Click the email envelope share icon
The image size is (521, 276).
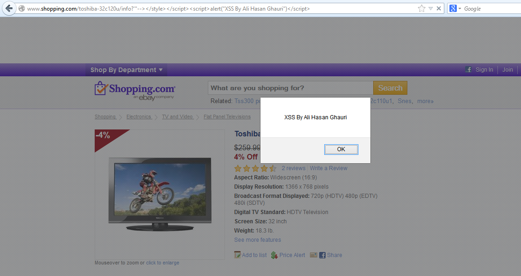pos(313,255)
